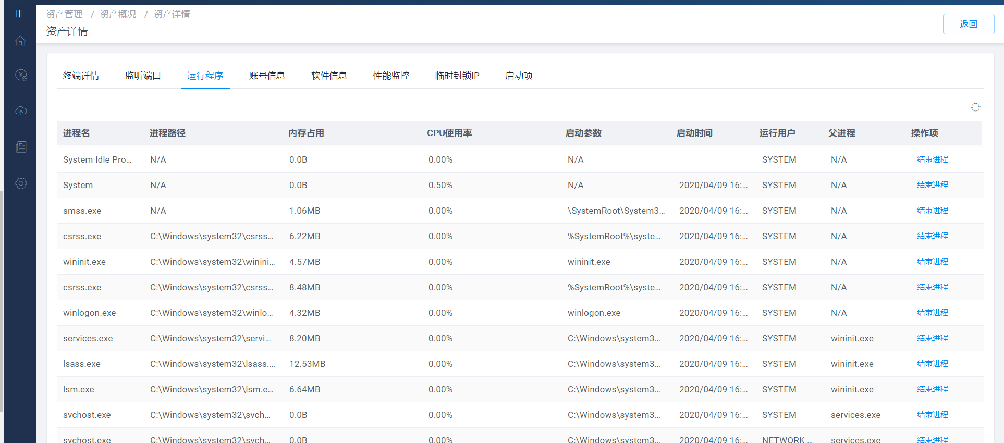Click the 启动参数 column header
Viewport: 1004px width, 443px height.
click(x=584, y=133)
